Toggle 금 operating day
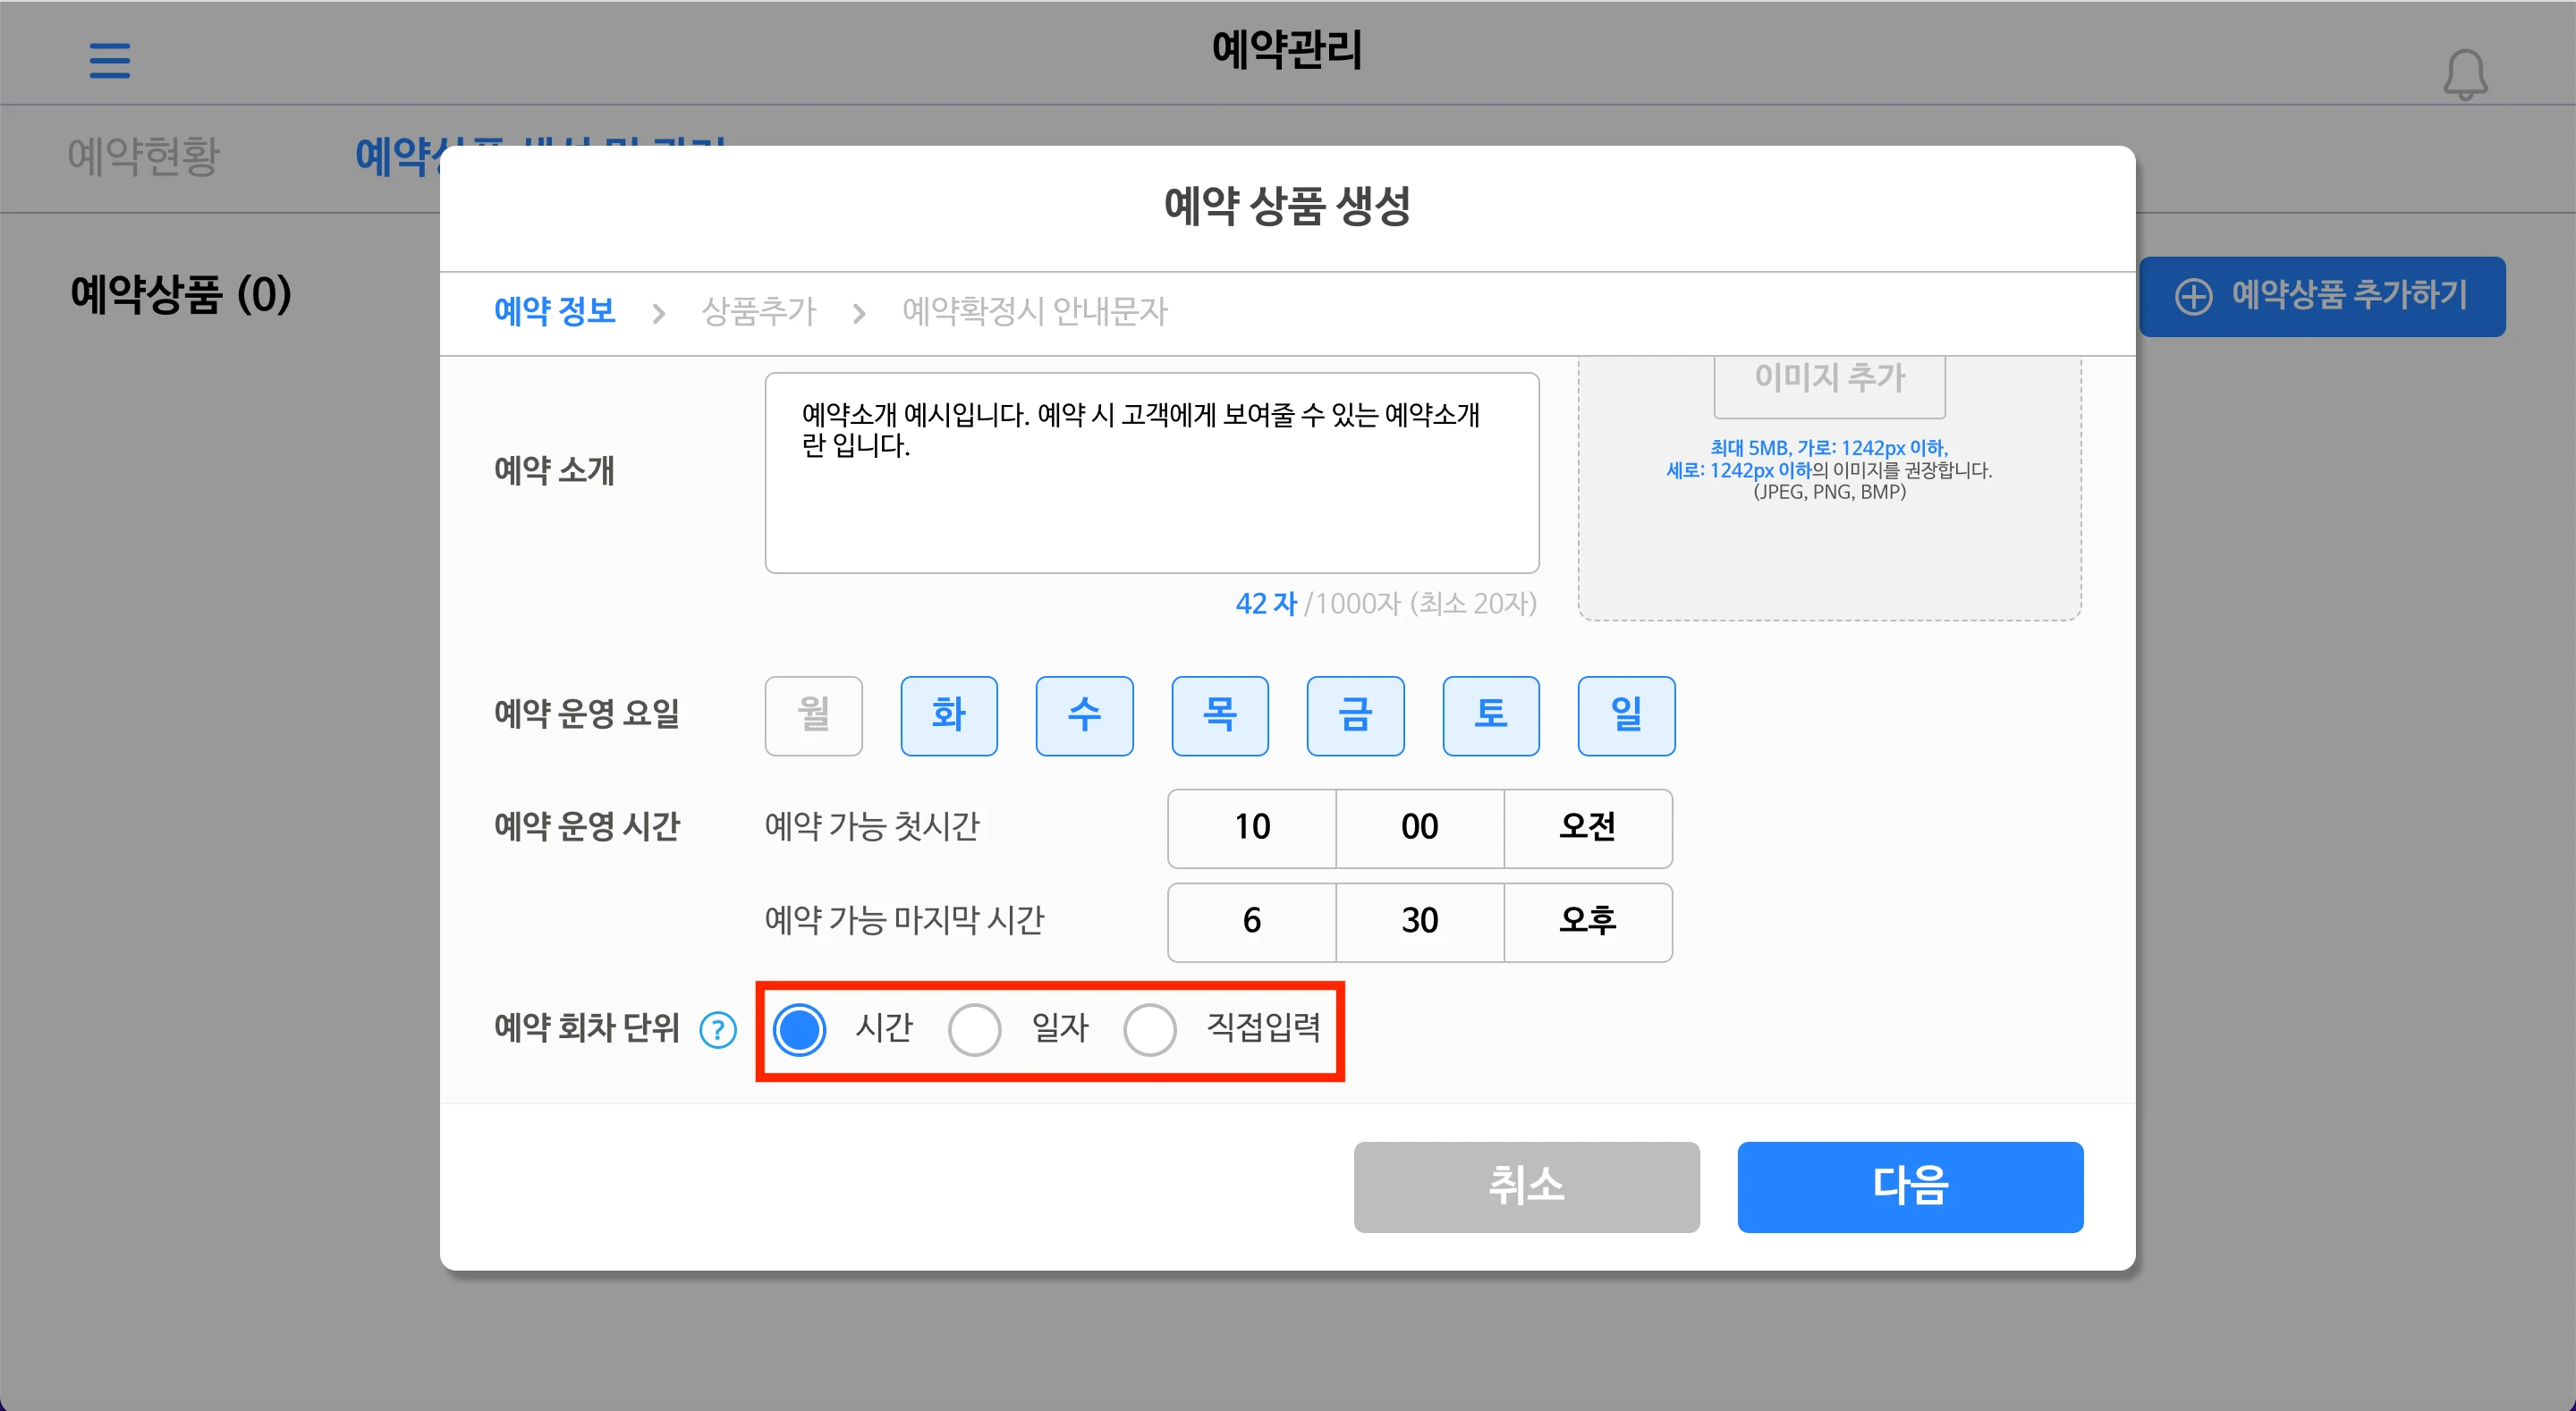 pos(1356,715)
